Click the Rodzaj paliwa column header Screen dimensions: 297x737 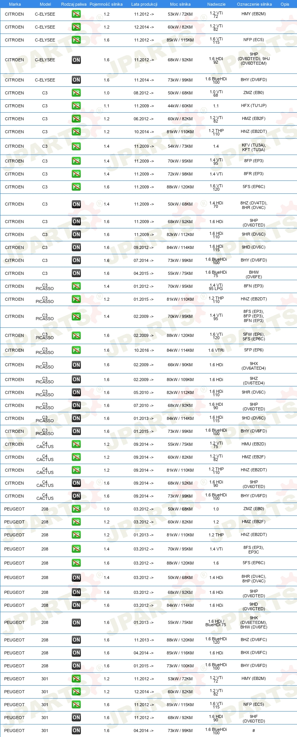click(74, 4)
